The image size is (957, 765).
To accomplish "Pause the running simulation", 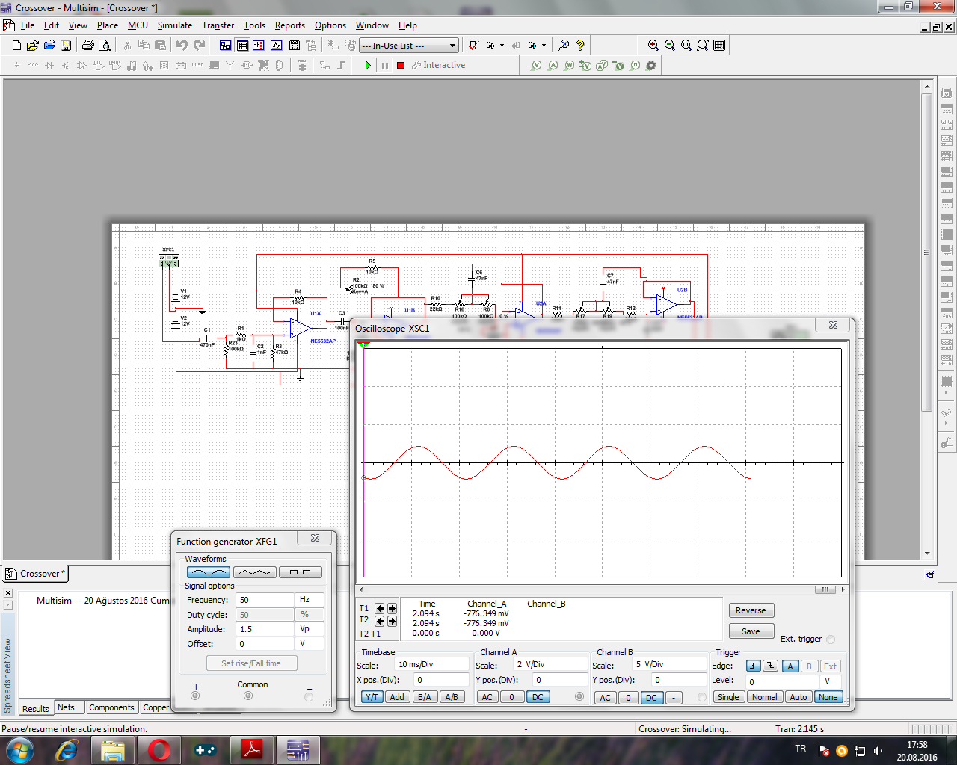I will 384,66.
